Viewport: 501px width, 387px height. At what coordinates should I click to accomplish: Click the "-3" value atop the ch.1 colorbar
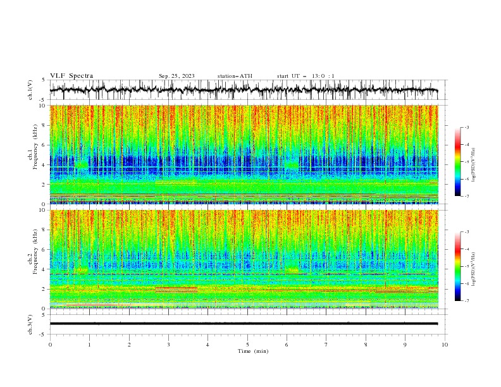point(467,127)
